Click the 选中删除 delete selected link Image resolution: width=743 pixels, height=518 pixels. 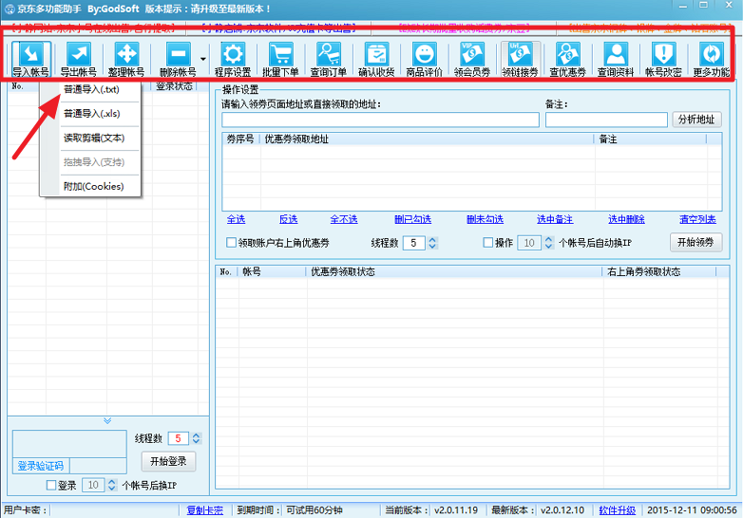[x=626, y=219]
